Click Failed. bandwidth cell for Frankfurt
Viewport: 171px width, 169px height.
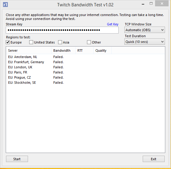tap(58, 62)
